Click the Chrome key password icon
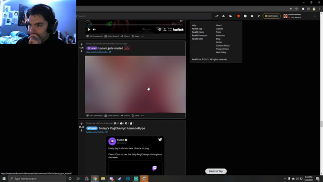The height and width of the screenshot is (182, 323). pyautogui.click(x=291, y=9)
